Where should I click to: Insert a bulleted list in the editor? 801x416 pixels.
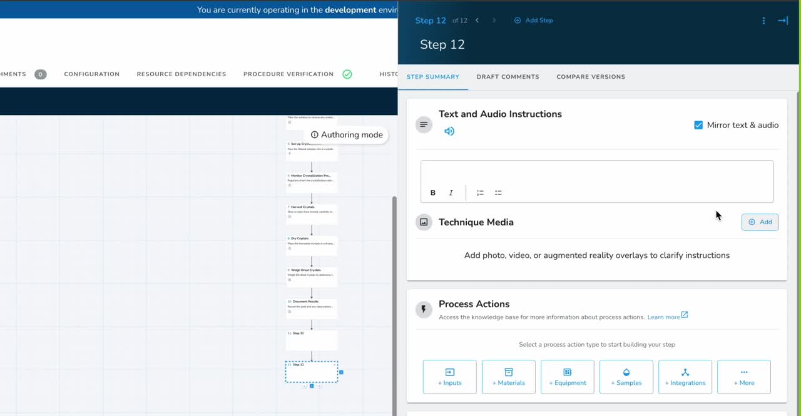tap(498, 193)
